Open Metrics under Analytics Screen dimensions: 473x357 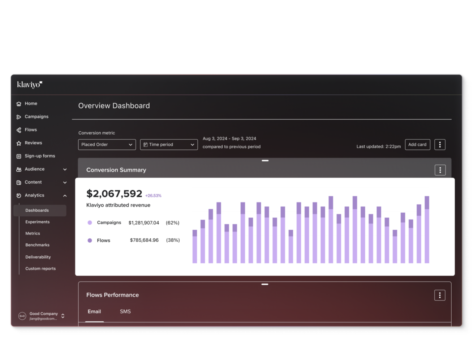point(33,234)
